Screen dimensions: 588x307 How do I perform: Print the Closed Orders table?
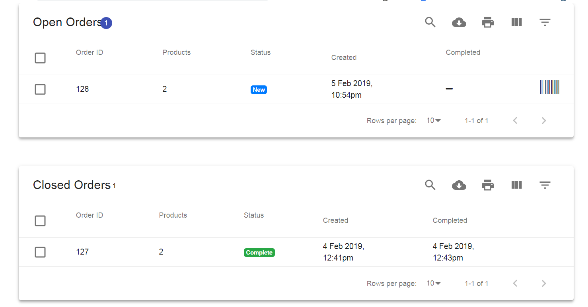coord(488,185)
